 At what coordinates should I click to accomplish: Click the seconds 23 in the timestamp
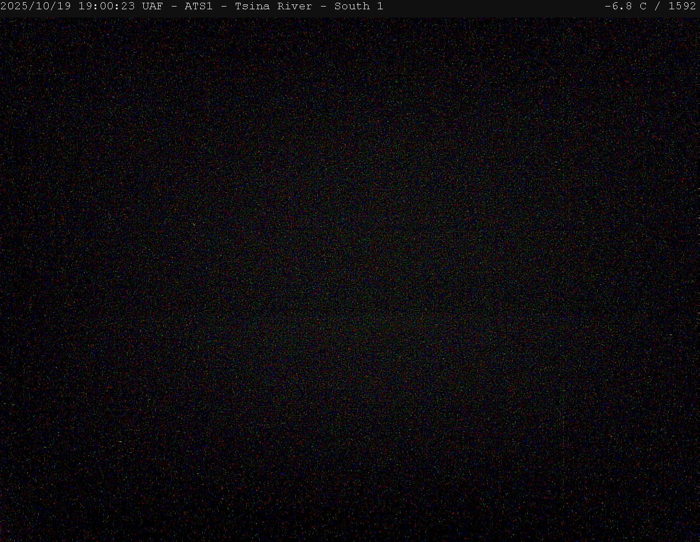click(128, 7)
